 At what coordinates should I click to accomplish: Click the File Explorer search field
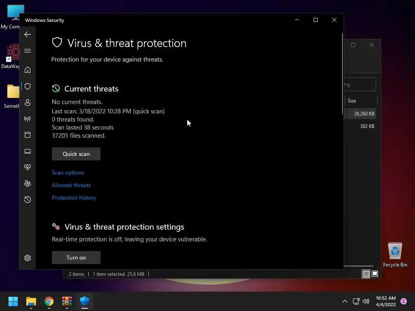(x=360, y=84)
